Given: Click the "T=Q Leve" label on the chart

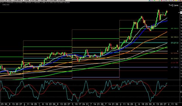Looking at the screenshot, I should [174, 5].
